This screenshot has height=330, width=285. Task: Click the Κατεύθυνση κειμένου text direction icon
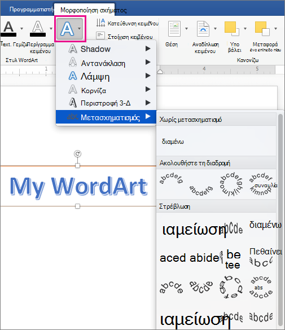100,23
